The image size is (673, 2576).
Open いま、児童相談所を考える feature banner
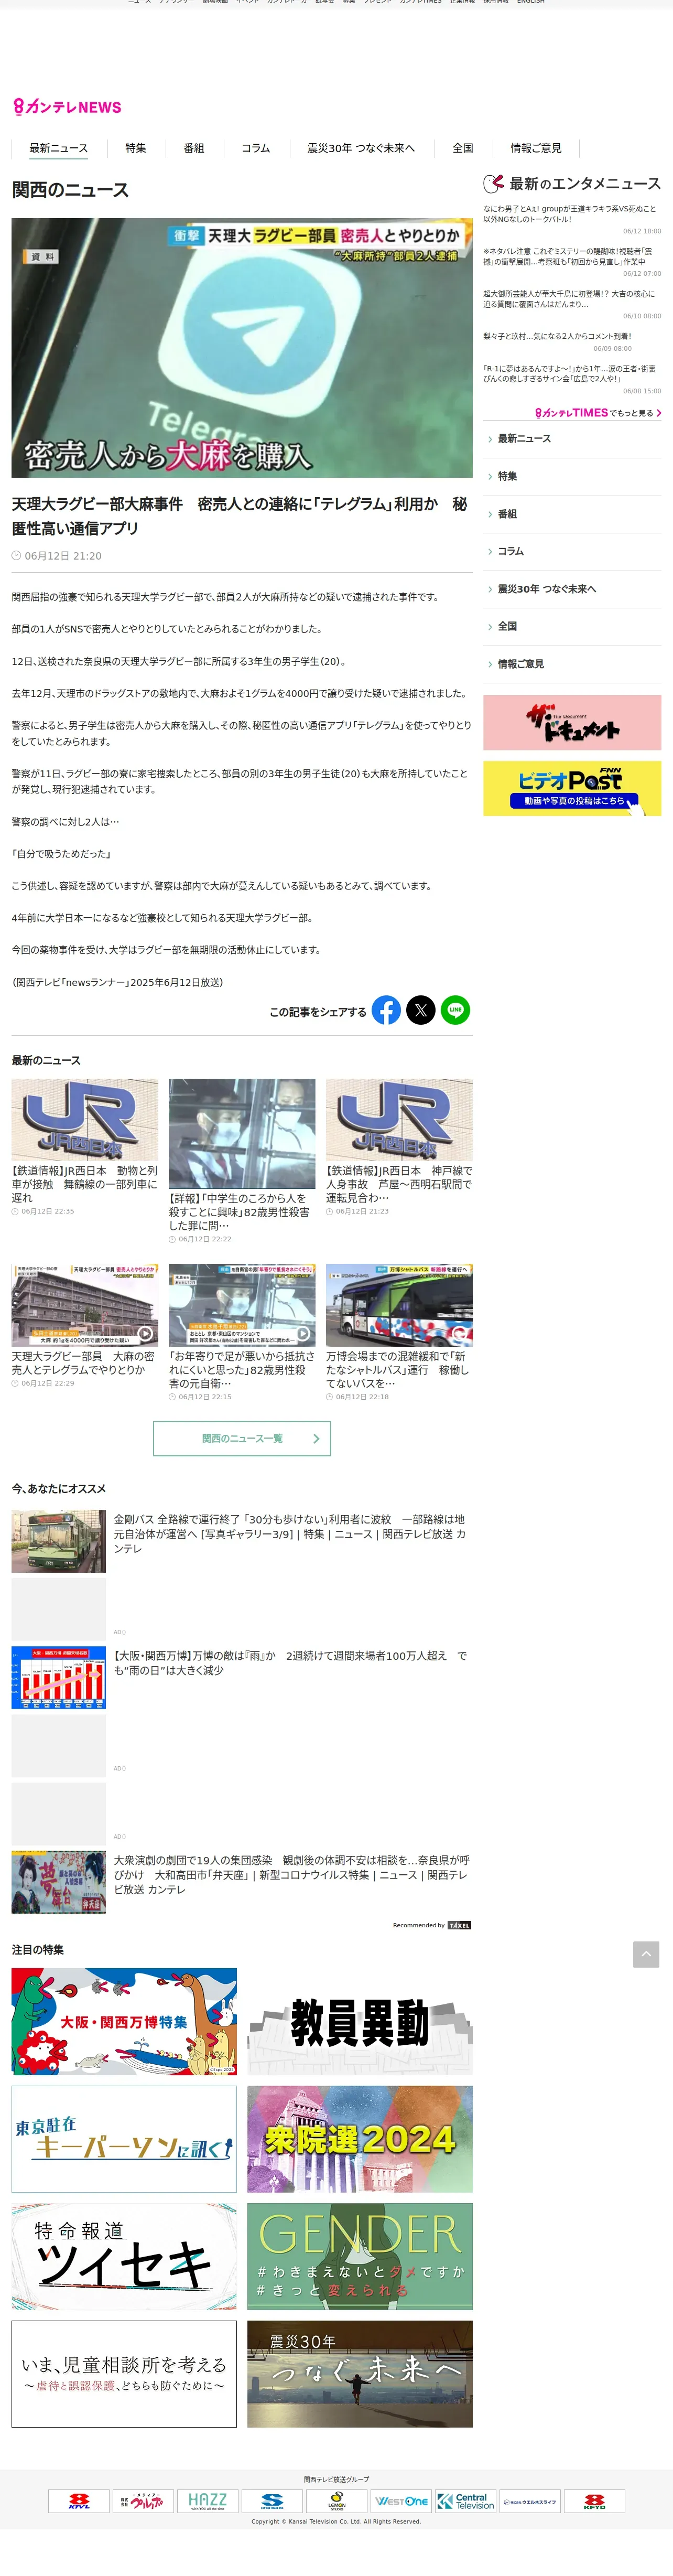pyautogui.click(x=124, y=2374)
